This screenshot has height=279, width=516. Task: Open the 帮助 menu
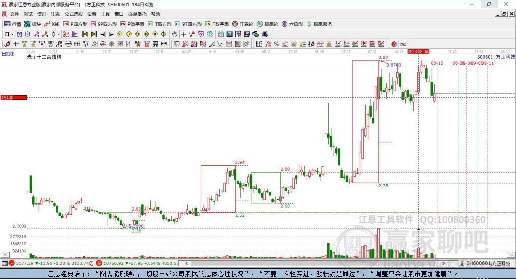point(155,14)
